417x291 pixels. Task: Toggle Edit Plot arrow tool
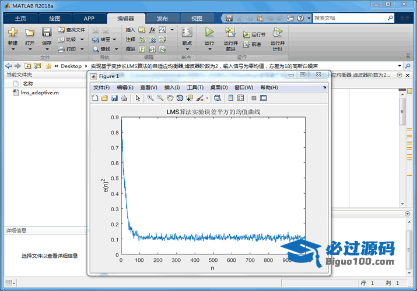point(138,98)
